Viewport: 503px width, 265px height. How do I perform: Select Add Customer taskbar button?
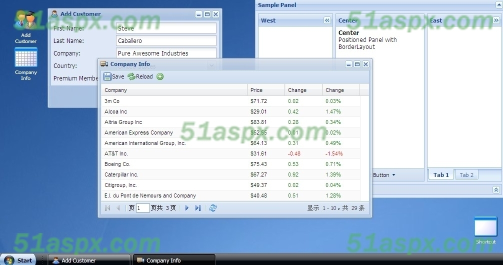(x=89, y=260)
